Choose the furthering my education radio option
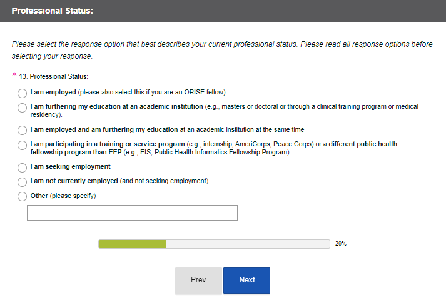446x305 pixels. [x=22, y=108]
